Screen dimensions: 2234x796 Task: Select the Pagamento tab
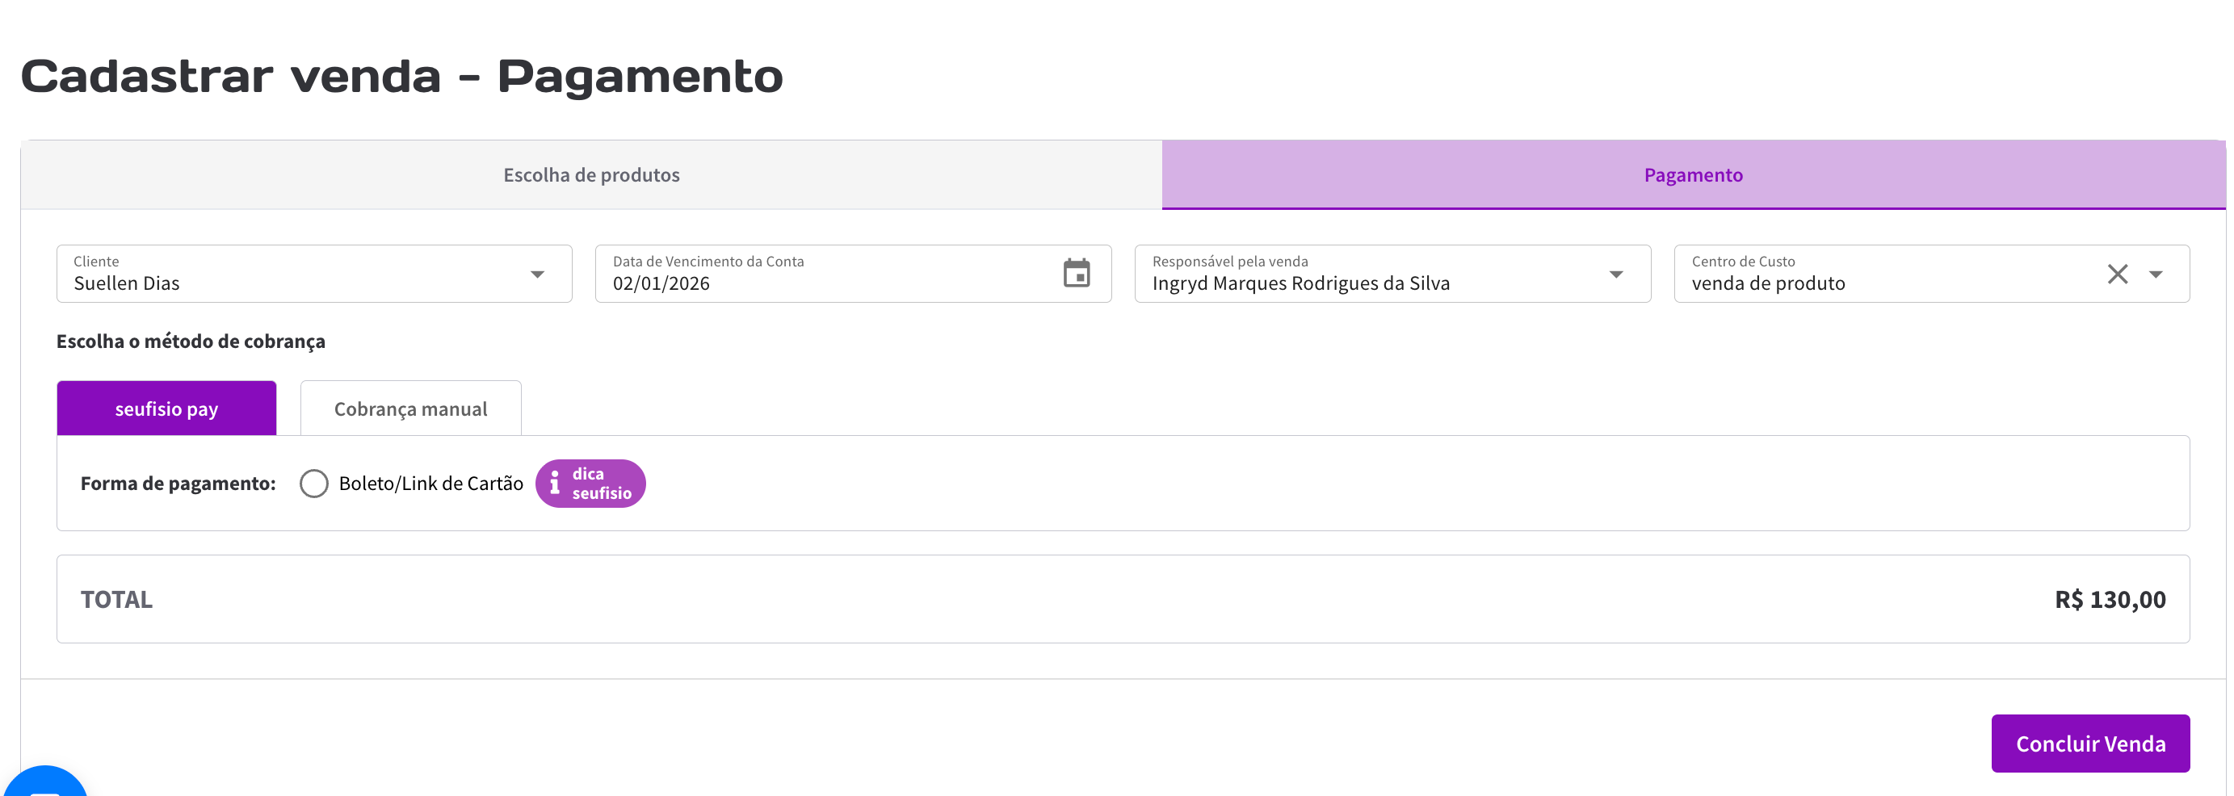click(x=1693, y=175)
